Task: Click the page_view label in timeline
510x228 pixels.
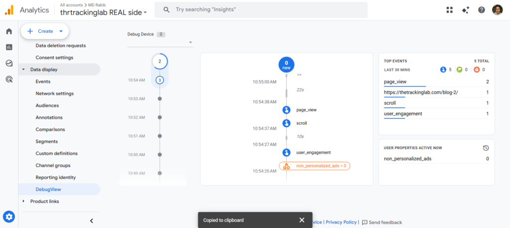Action: (306, 110)
